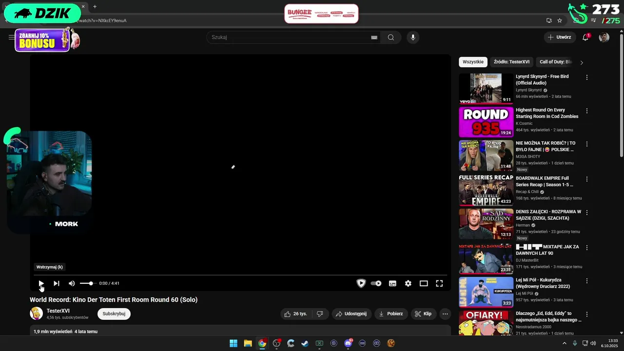
Task: Open YouTube hamburger guide menu
Action: click(12, 37)
